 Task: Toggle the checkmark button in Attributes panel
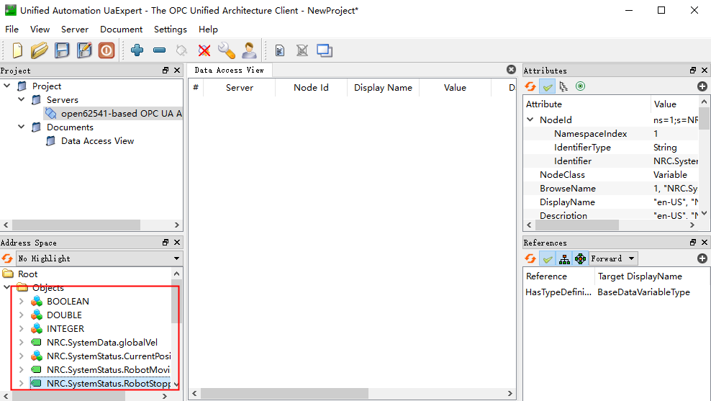pos(548,86)
